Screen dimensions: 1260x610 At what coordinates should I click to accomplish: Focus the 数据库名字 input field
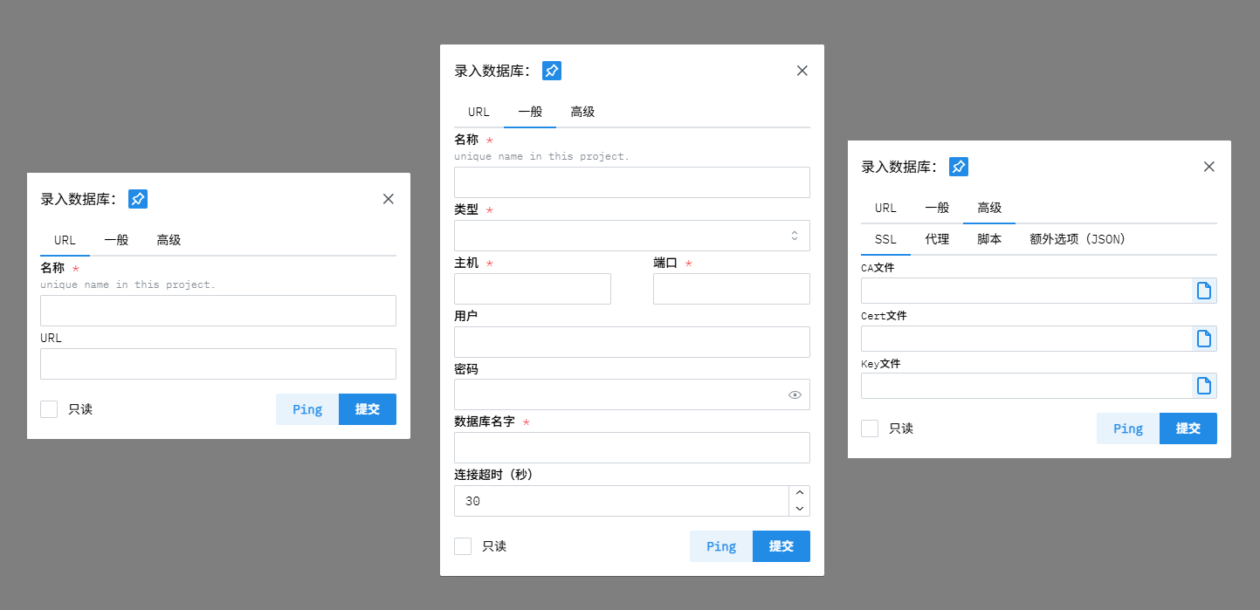(632, 448)
